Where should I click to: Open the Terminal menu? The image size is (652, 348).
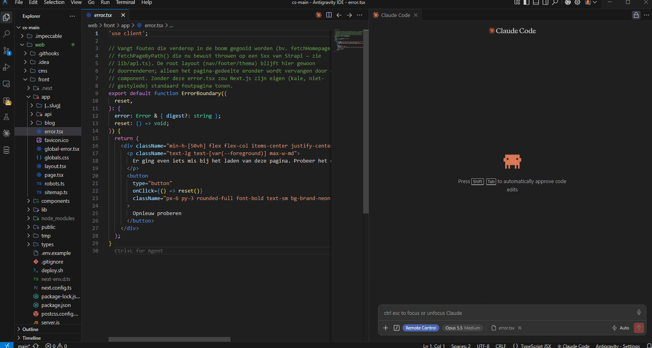[x=126, y=2]
